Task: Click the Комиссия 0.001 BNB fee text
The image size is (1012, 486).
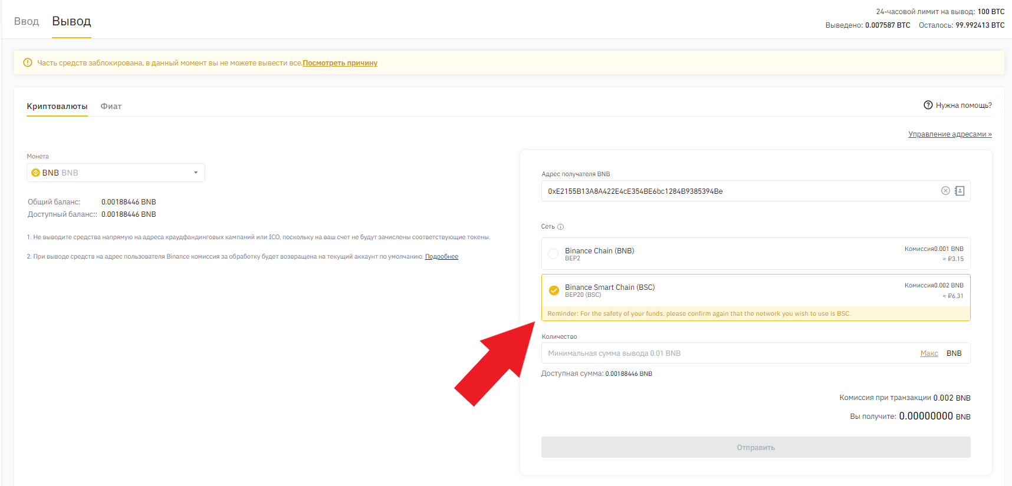Action: pos(934,249)
